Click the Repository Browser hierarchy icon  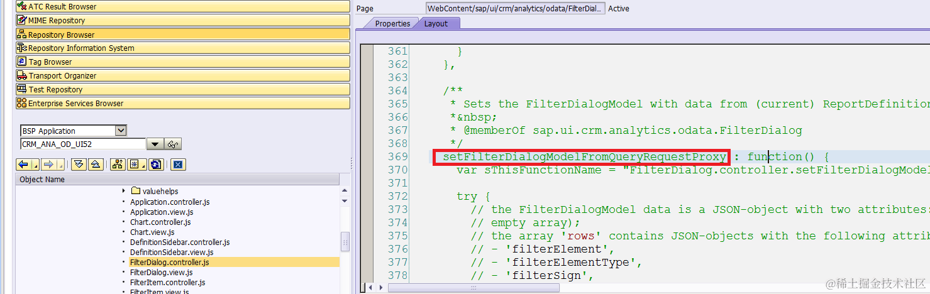[22, 35]
